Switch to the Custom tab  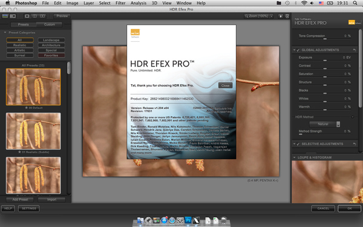50,25
